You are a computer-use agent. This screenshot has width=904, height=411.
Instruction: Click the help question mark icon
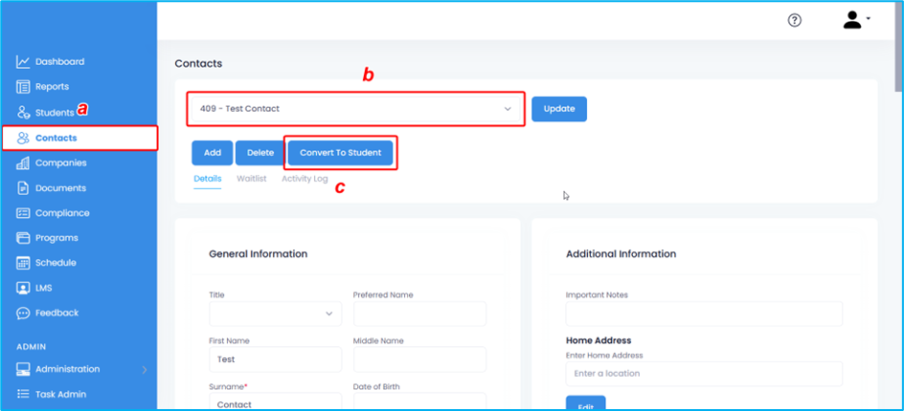click(794, 21)
